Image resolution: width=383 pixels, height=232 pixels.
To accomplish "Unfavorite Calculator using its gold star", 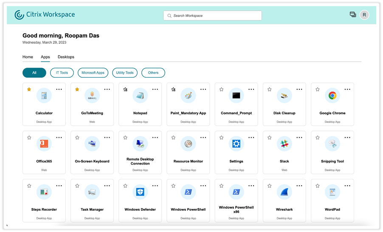I will [x=29, y=90].
